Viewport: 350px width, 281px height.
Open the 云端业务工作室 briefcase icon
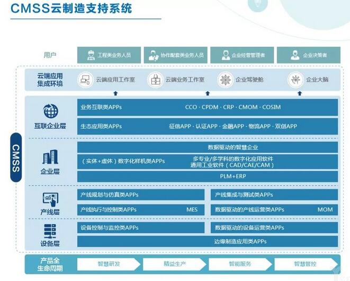155,80
